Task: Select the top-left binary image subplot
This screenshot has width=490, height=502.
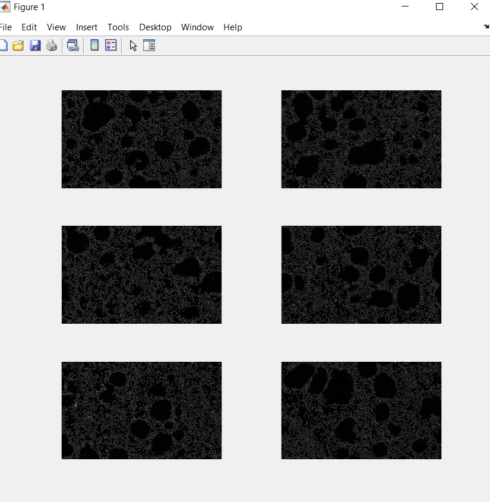Action: tap(141, 139)
